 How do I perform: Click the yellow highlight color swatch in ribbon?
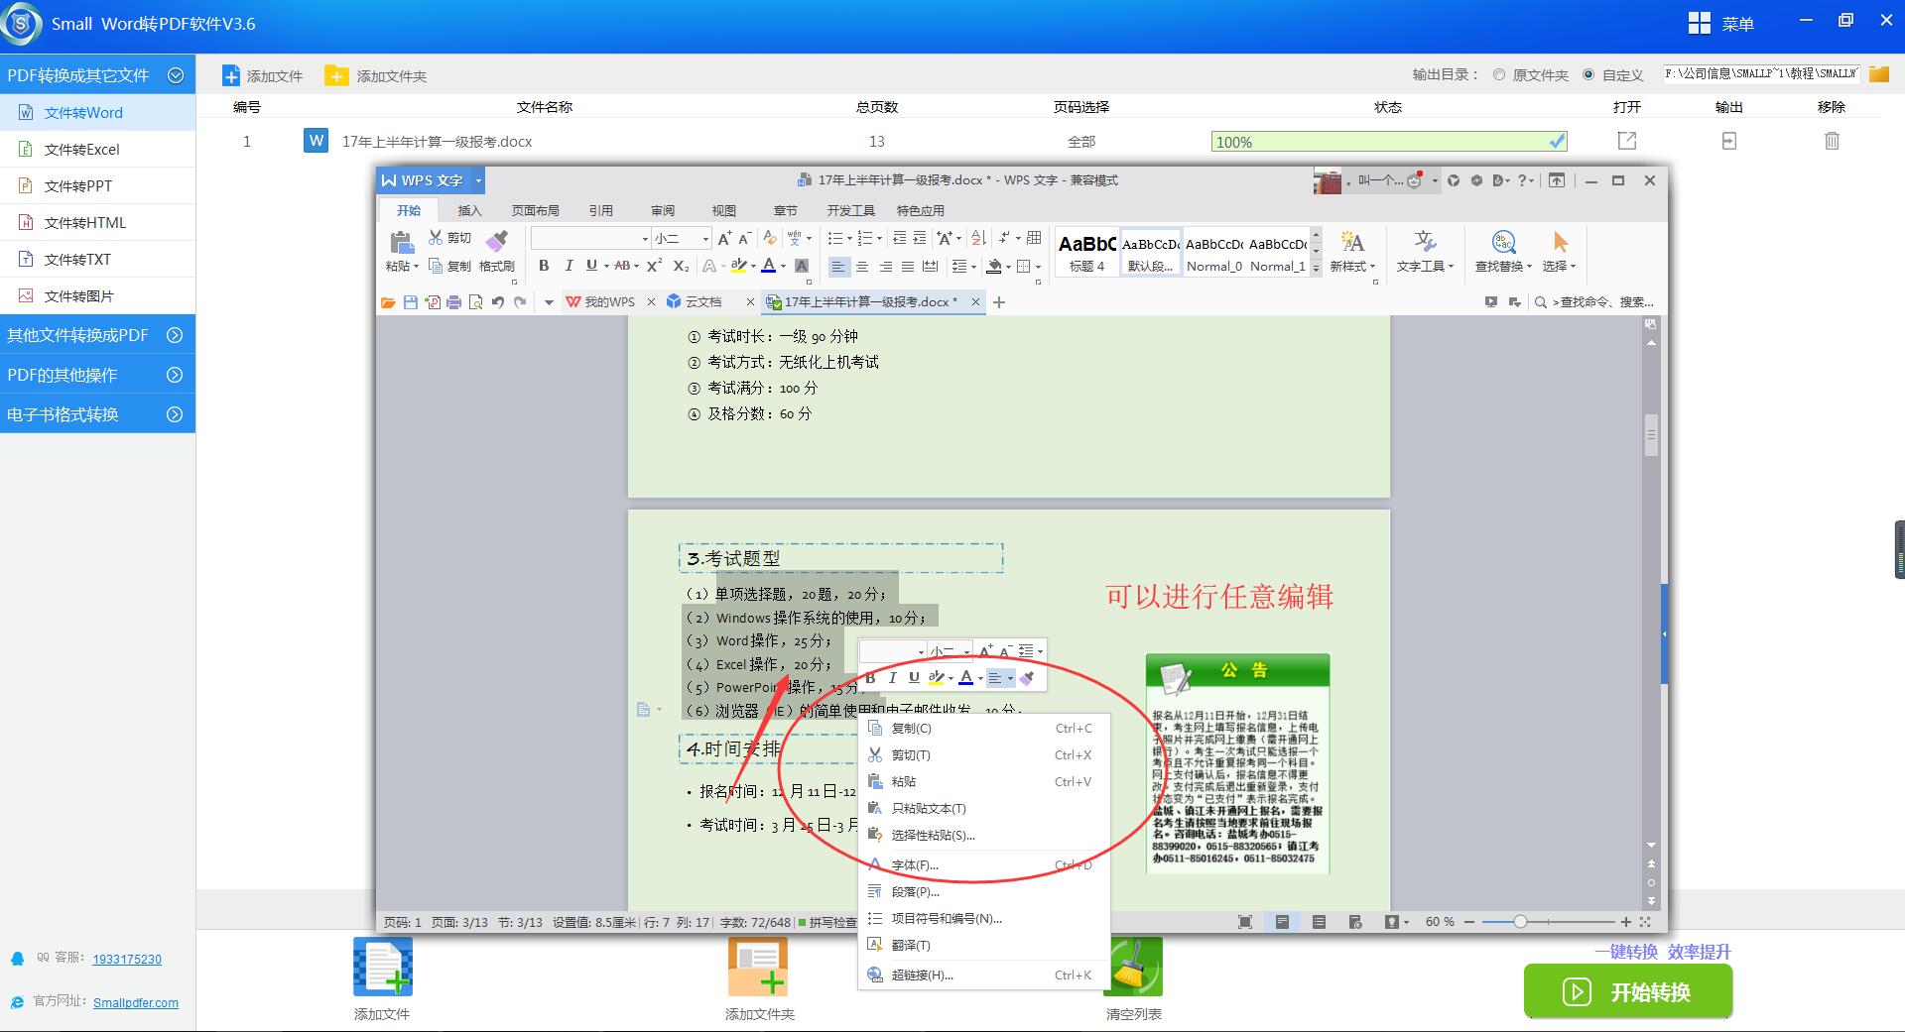click(738, 266)
